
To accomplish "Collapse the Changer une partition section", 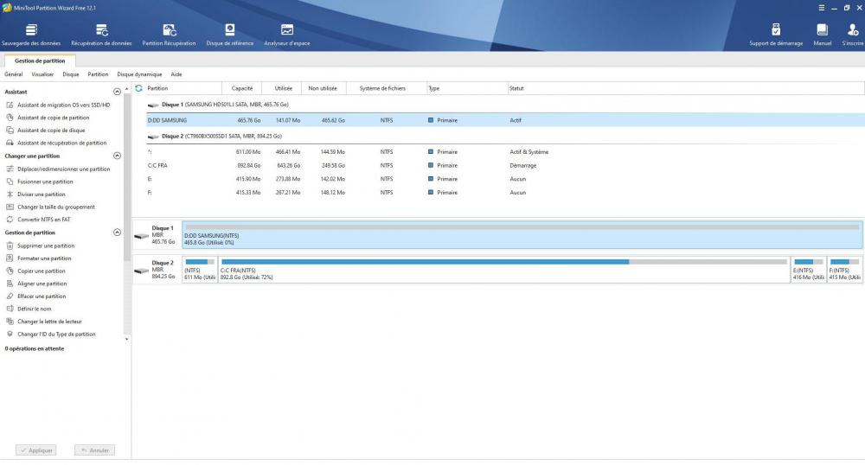I will point(117,156).
